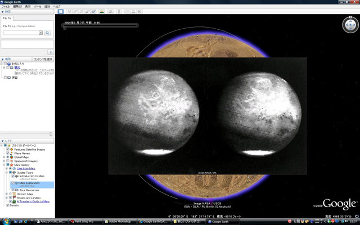The image size is (360, 225).
Task: Click the コンテンツを追加 button
Action: point(43,59)
